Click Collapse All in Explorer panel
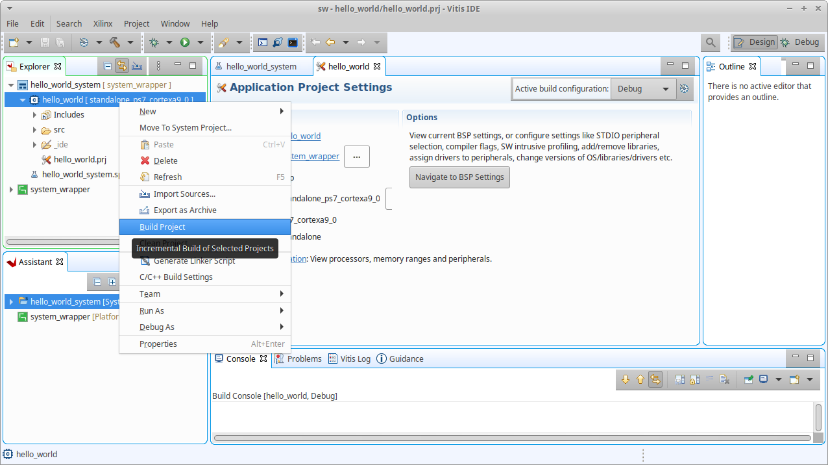Viewport: 828px width, 465px height. coord(108,66)
